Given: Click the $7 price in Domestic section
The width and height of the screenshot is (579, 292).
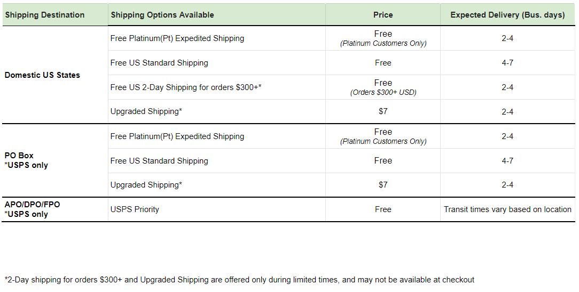Looking at the screenshot, I should [383, 111].
